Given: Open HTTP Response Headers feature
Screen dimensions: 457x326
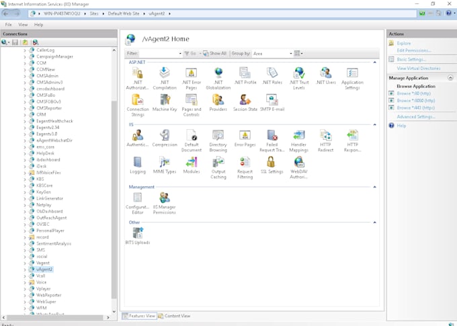Looking at the screenshot, I should pyautogui.click(x=352, y=140).
